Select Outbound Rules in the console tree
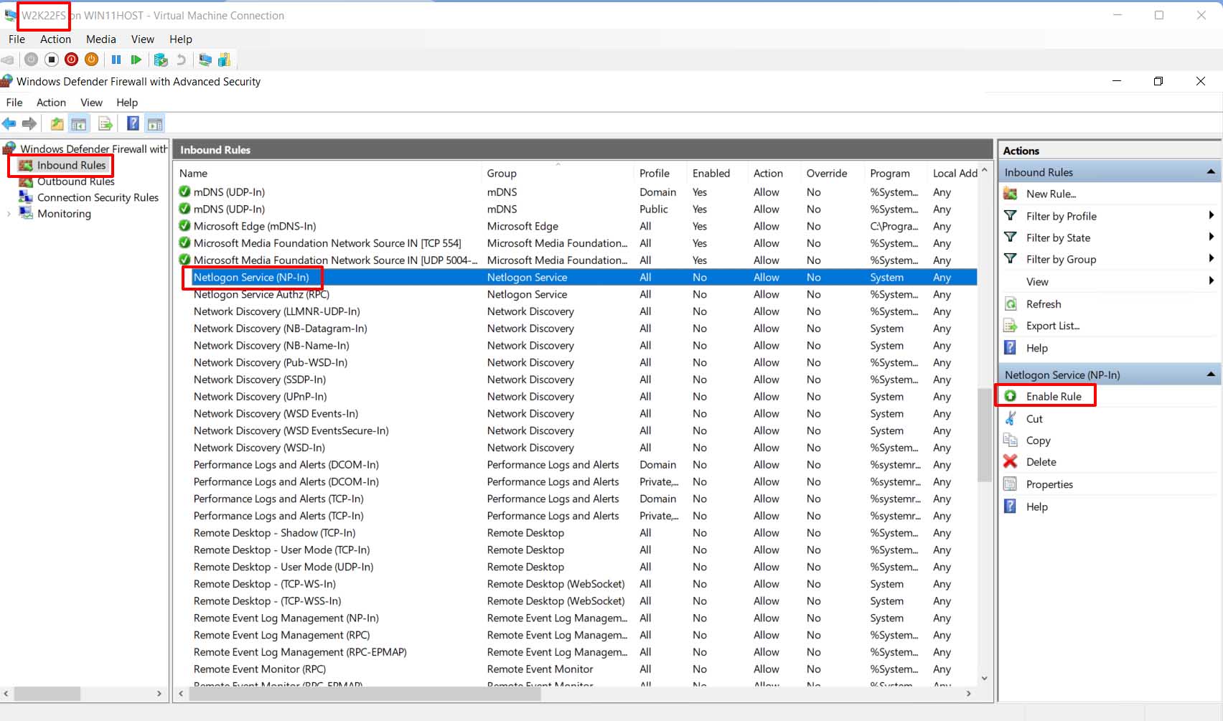 coord(75,182)
